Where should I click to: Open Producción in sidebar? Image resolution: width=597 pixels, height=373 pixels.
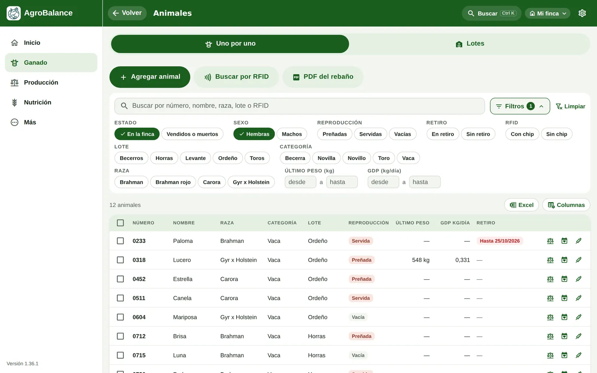pyautogui.click(x=51, y=82)
